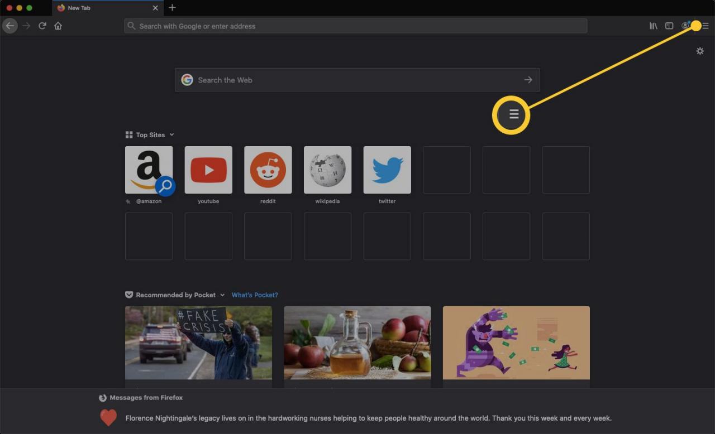Open the Firefox home page icon
The height and width of the screenshot is (434, 715).
(58, 26)
